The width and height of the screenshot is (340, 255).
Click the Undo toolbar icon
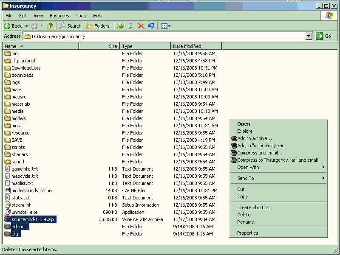coord(151,26)
